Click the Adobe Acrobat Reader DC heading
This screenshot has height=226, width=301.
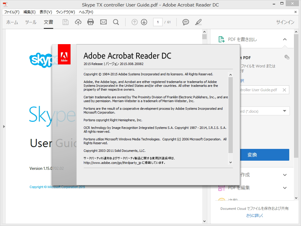point(127,56)
